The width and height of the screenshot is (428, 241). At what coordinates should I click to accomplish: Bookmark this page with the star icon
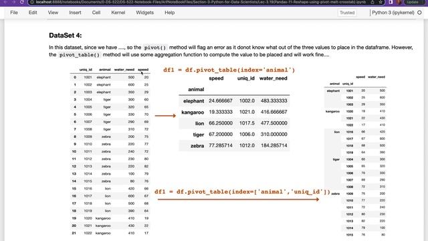(x=381, y=2)
